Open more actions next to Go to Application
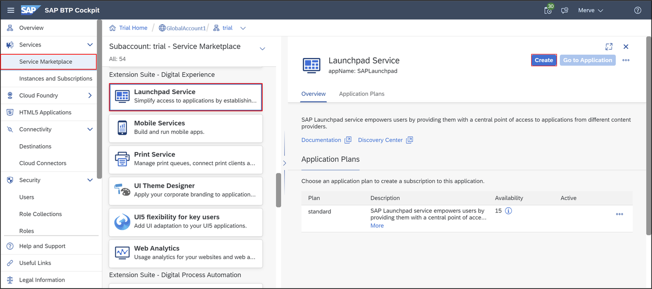The width and height of the screenshot is (652, 289). pyautogui.click(x=626, y=60)
